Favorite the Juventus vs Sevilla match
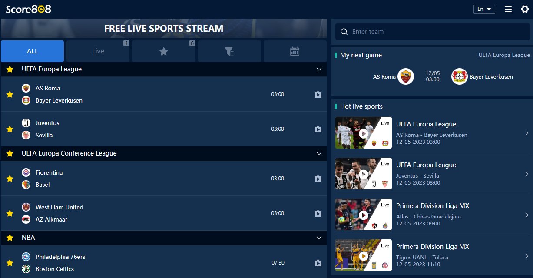This screenshot has height=278, width=533. (x=10, y=129)
